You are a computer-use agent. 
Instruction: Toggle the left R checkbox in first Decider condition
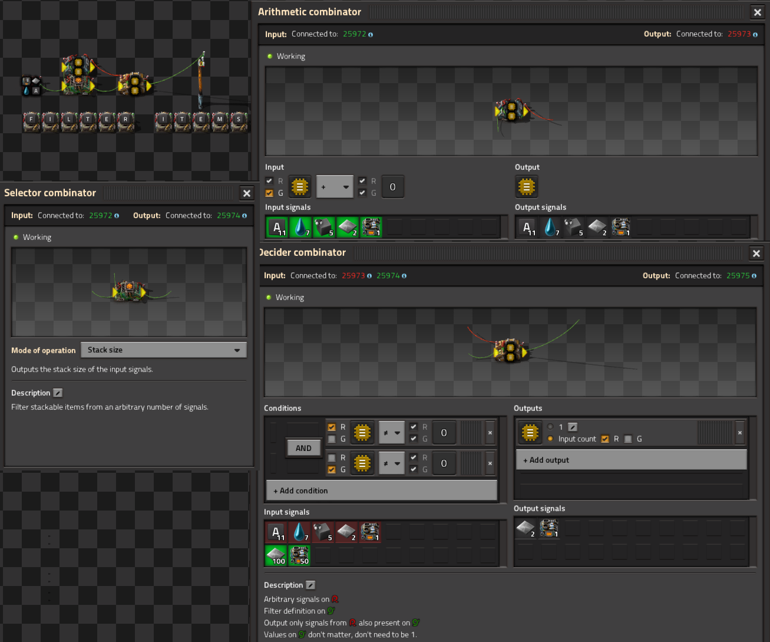pos(332,427)
